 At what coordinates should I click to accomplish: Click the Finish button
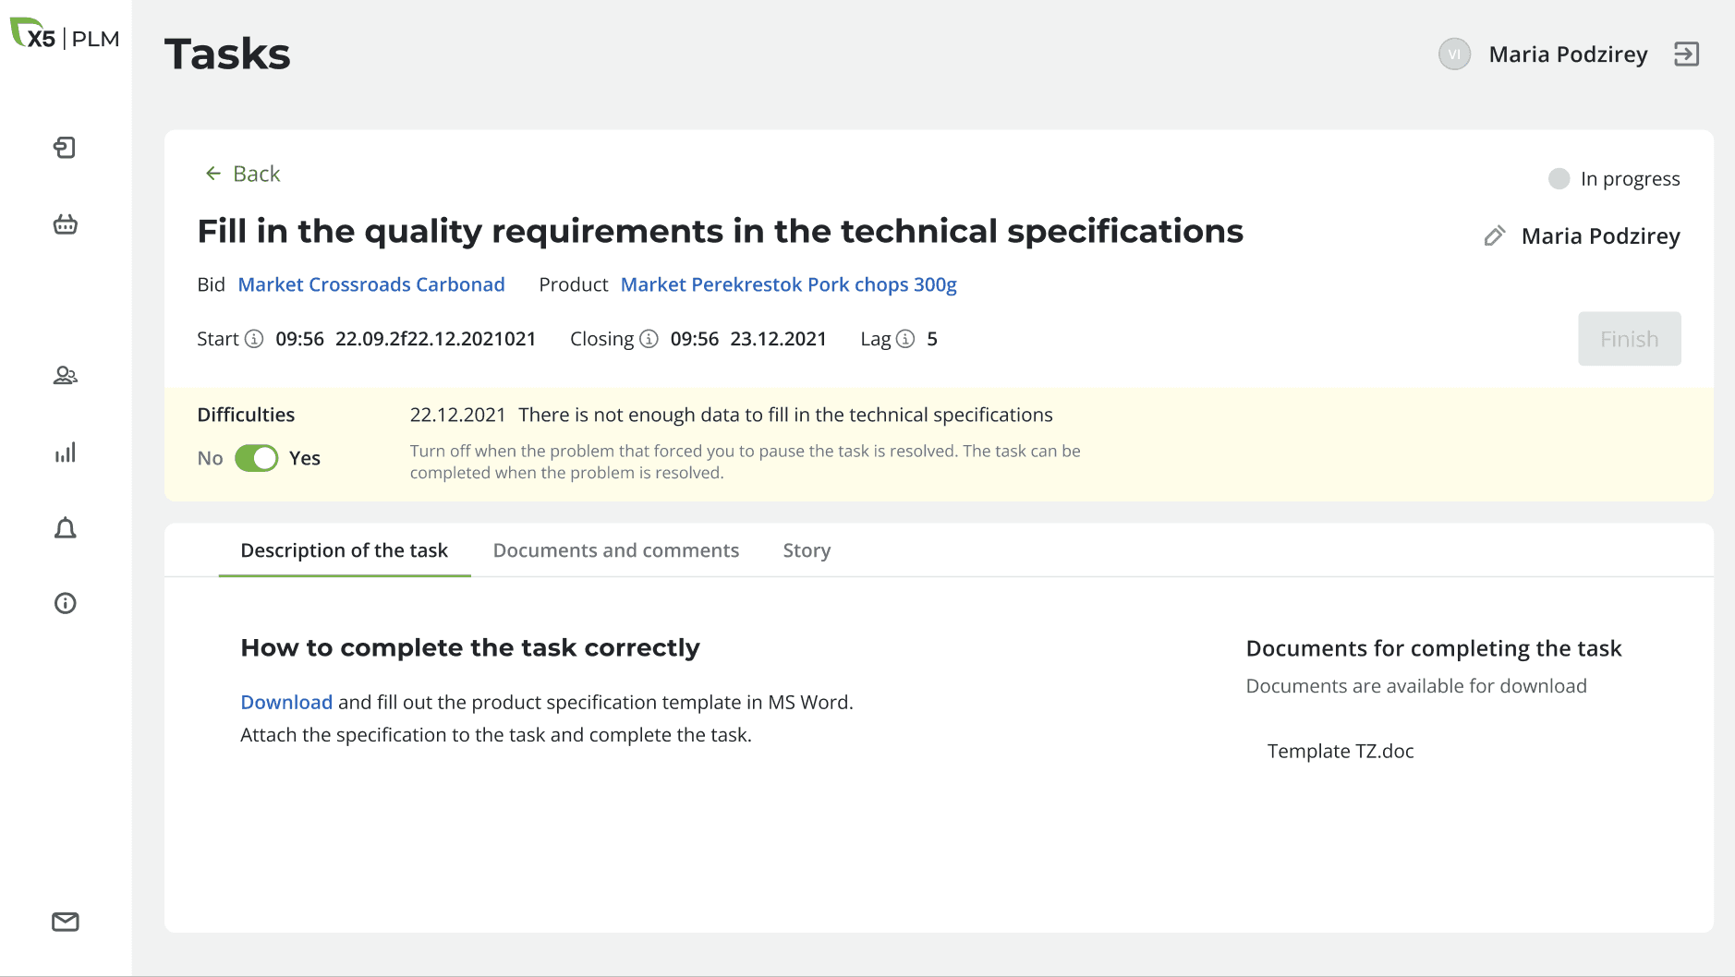(1629, 339)
